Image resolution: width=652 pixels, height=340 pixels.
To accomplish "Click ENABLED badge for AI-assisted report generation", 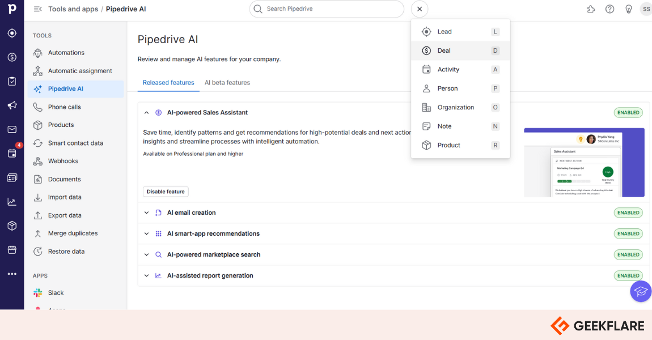I will 628,275.
